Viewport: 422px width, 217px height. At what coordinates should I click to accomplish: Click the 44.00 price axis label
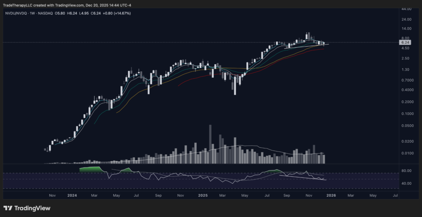[x=406, y=9]
